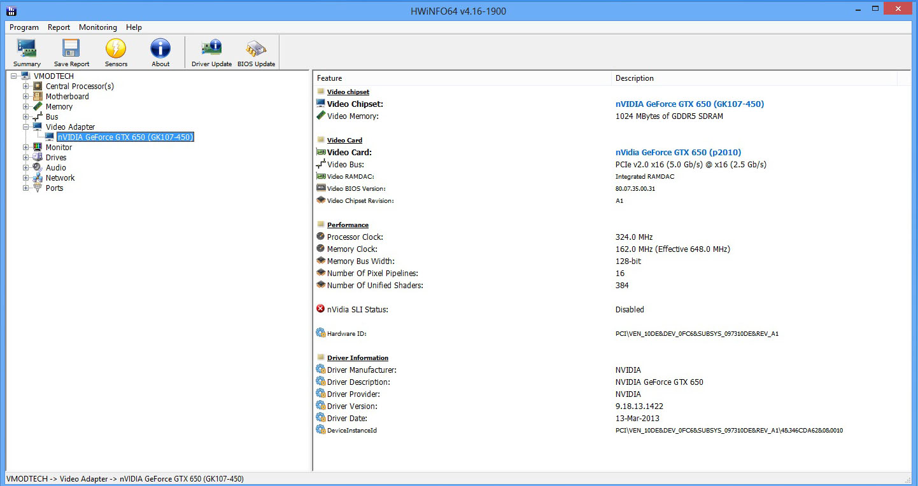Click the Driver Date gear icon

point(321,417)
